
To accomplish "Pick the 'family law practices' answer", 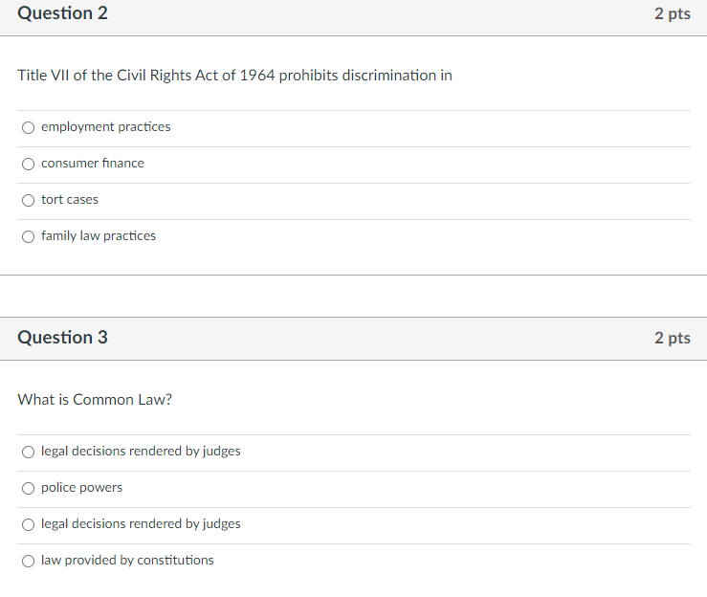I will coord(28,236).
